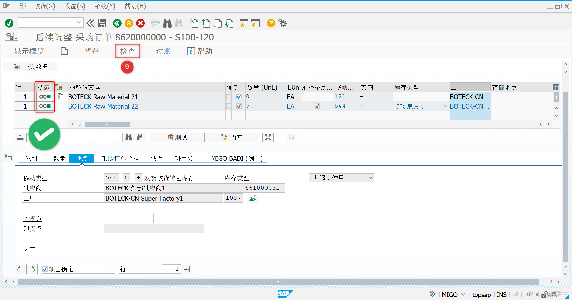Viewport: 572px width, 300px height.
Task: Expand status bar system info arrow
Action: (x=432, y=294)
